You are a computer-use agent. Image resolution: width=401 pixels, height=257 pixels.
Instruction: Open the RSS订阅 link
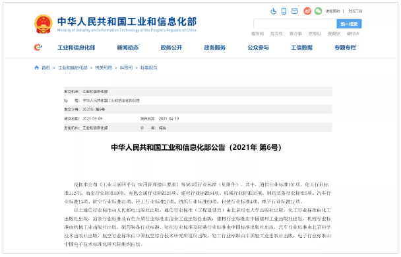(355, 11)
